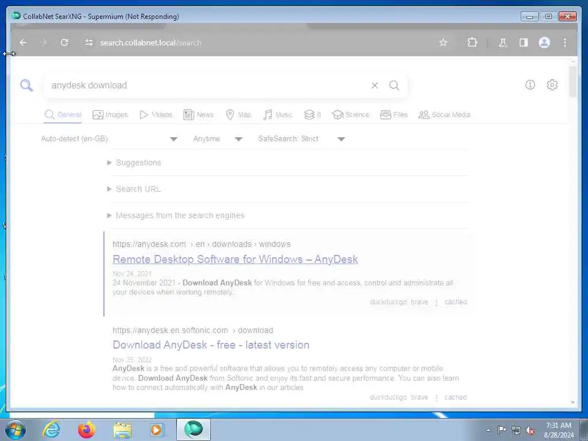Switch to Music tab
This screenshot has width=588, height=441.
tap(277, 115)
